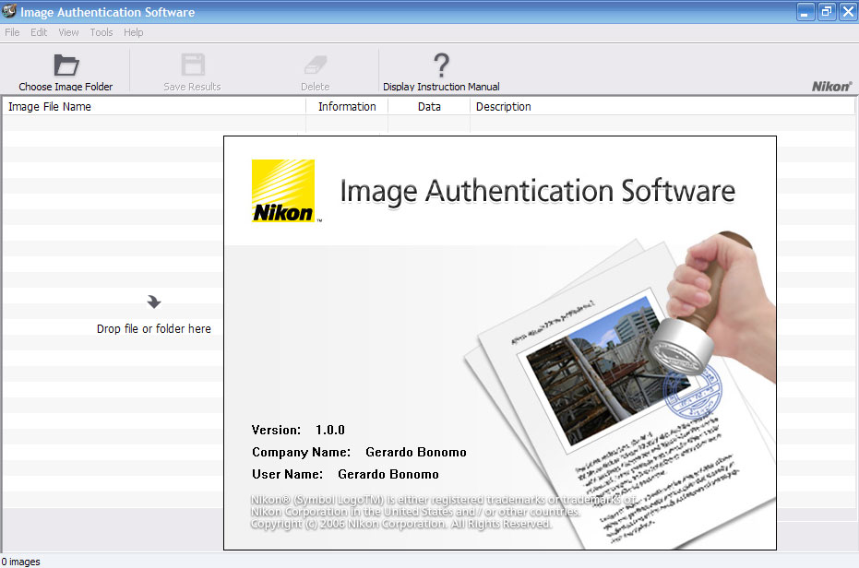Screen dimensions: 859x568
Task: Click the Delete eraser icon
Action: click(x=316, y=65)
